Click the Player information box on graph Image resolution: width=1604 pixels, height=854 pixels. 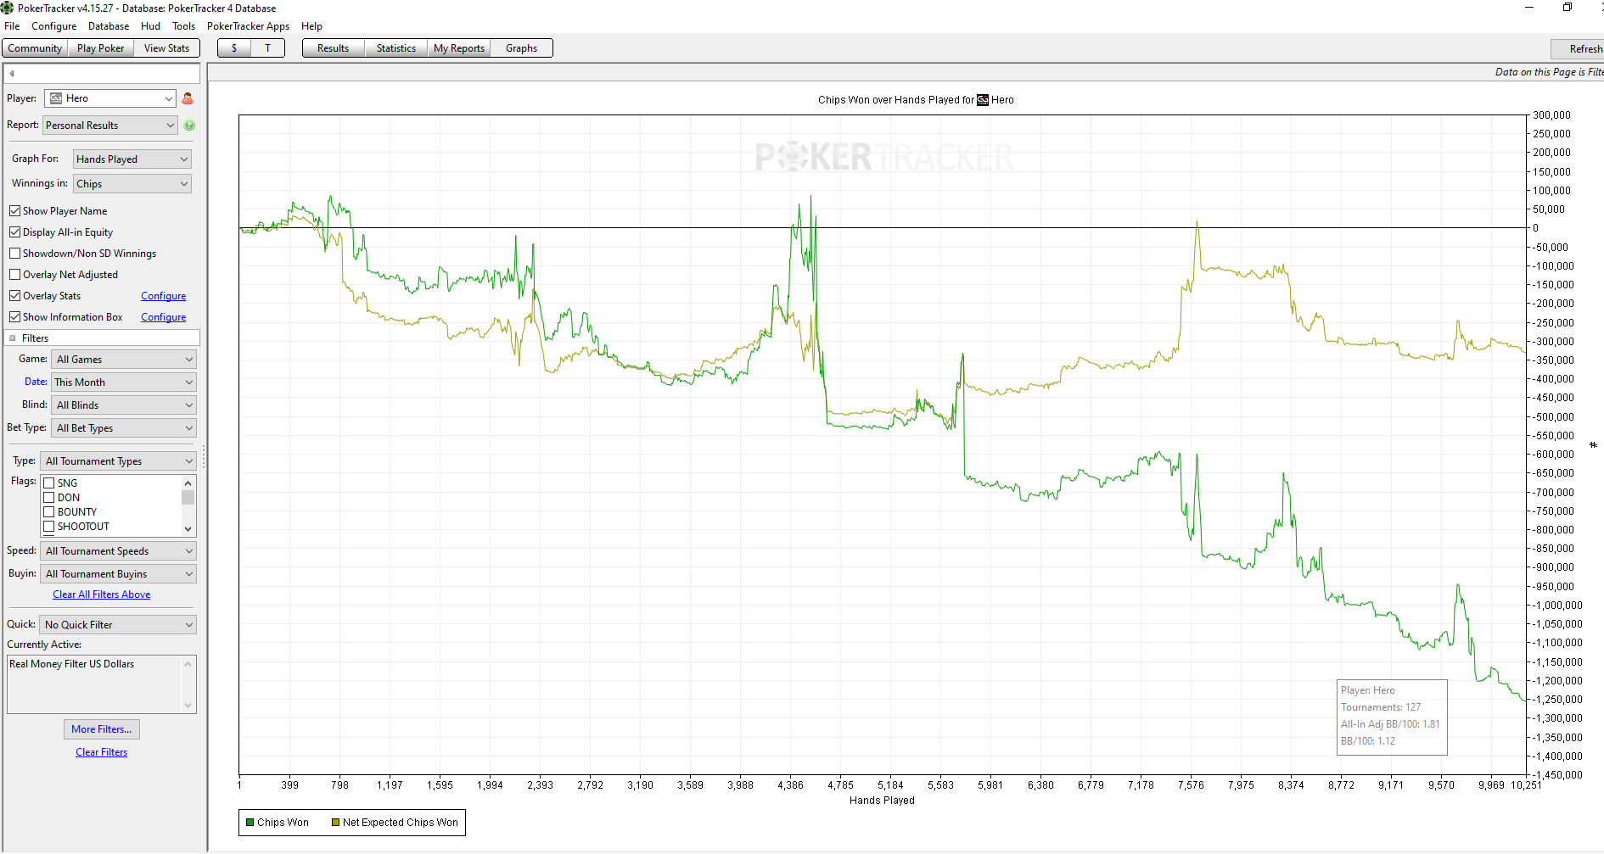1392,717
